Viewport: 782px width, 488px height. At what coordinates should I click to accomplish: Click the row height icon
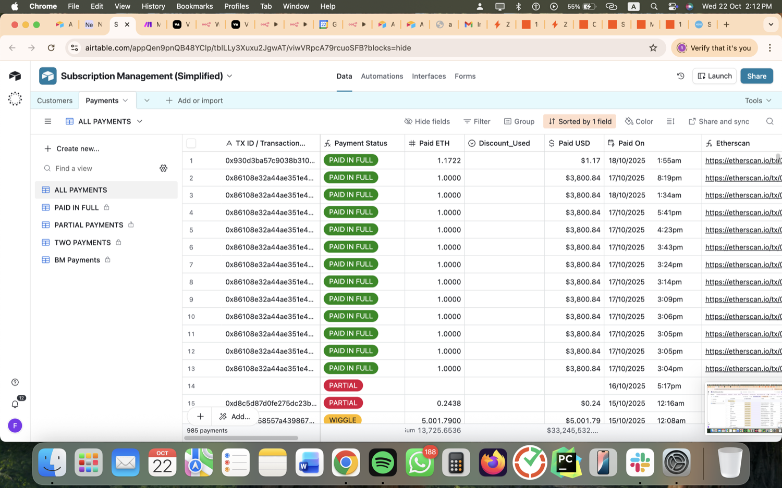[670, 121]
